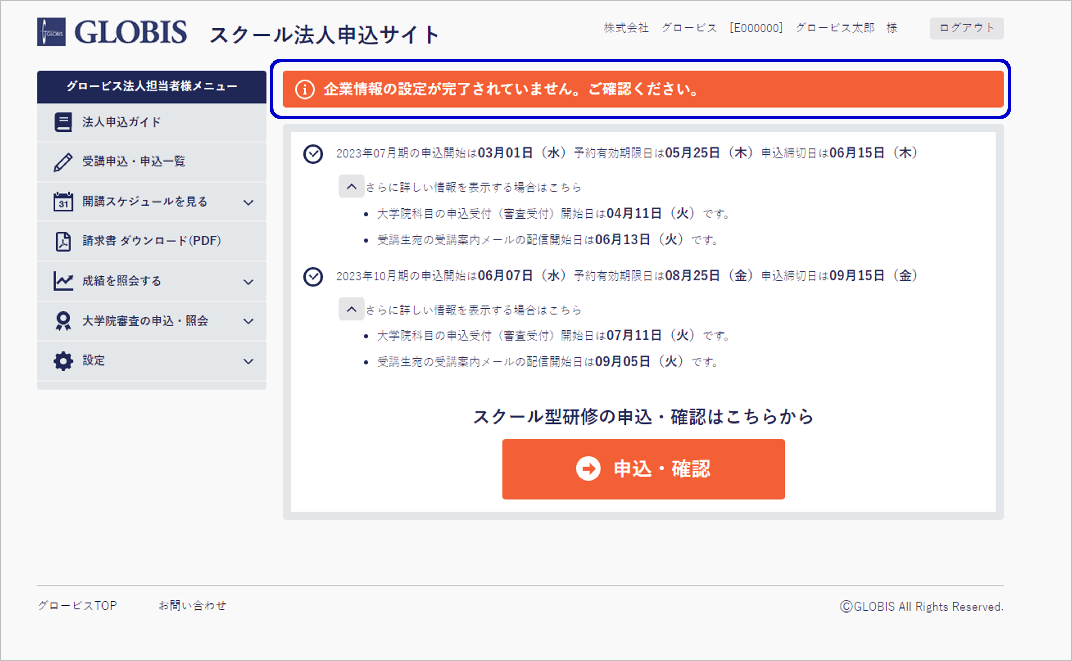The image size is (1072, 661).
Task: Open the 企業情報の設定 warning banner
Action: coord(643,89)
